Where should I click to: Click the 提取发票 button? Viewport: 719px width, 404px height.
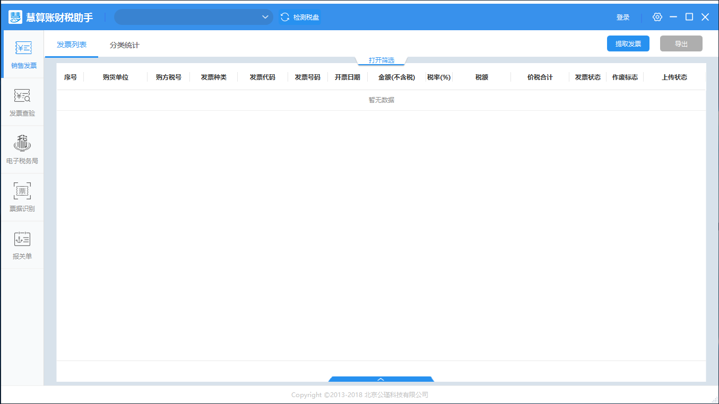point(628,43)
